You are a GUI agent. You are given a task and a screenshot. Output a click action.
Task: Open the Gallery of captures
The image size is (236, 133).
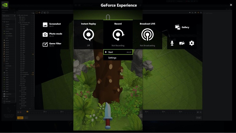point(182,27)
